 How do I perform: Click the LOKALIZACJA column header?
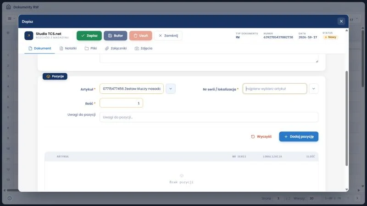click(x=272, y=157)
